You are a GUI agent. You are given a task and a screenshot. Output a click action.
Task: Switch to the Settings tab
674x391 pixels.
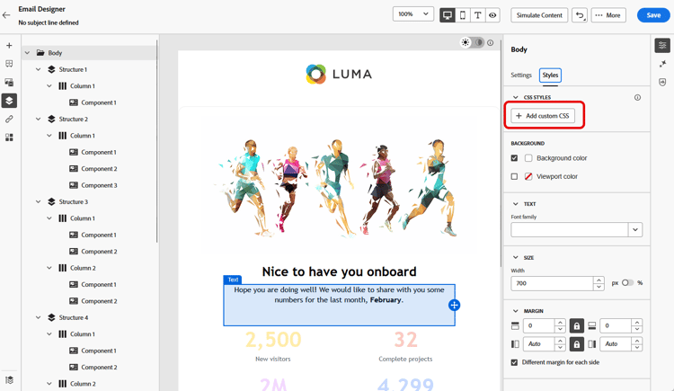coord(521,75)
